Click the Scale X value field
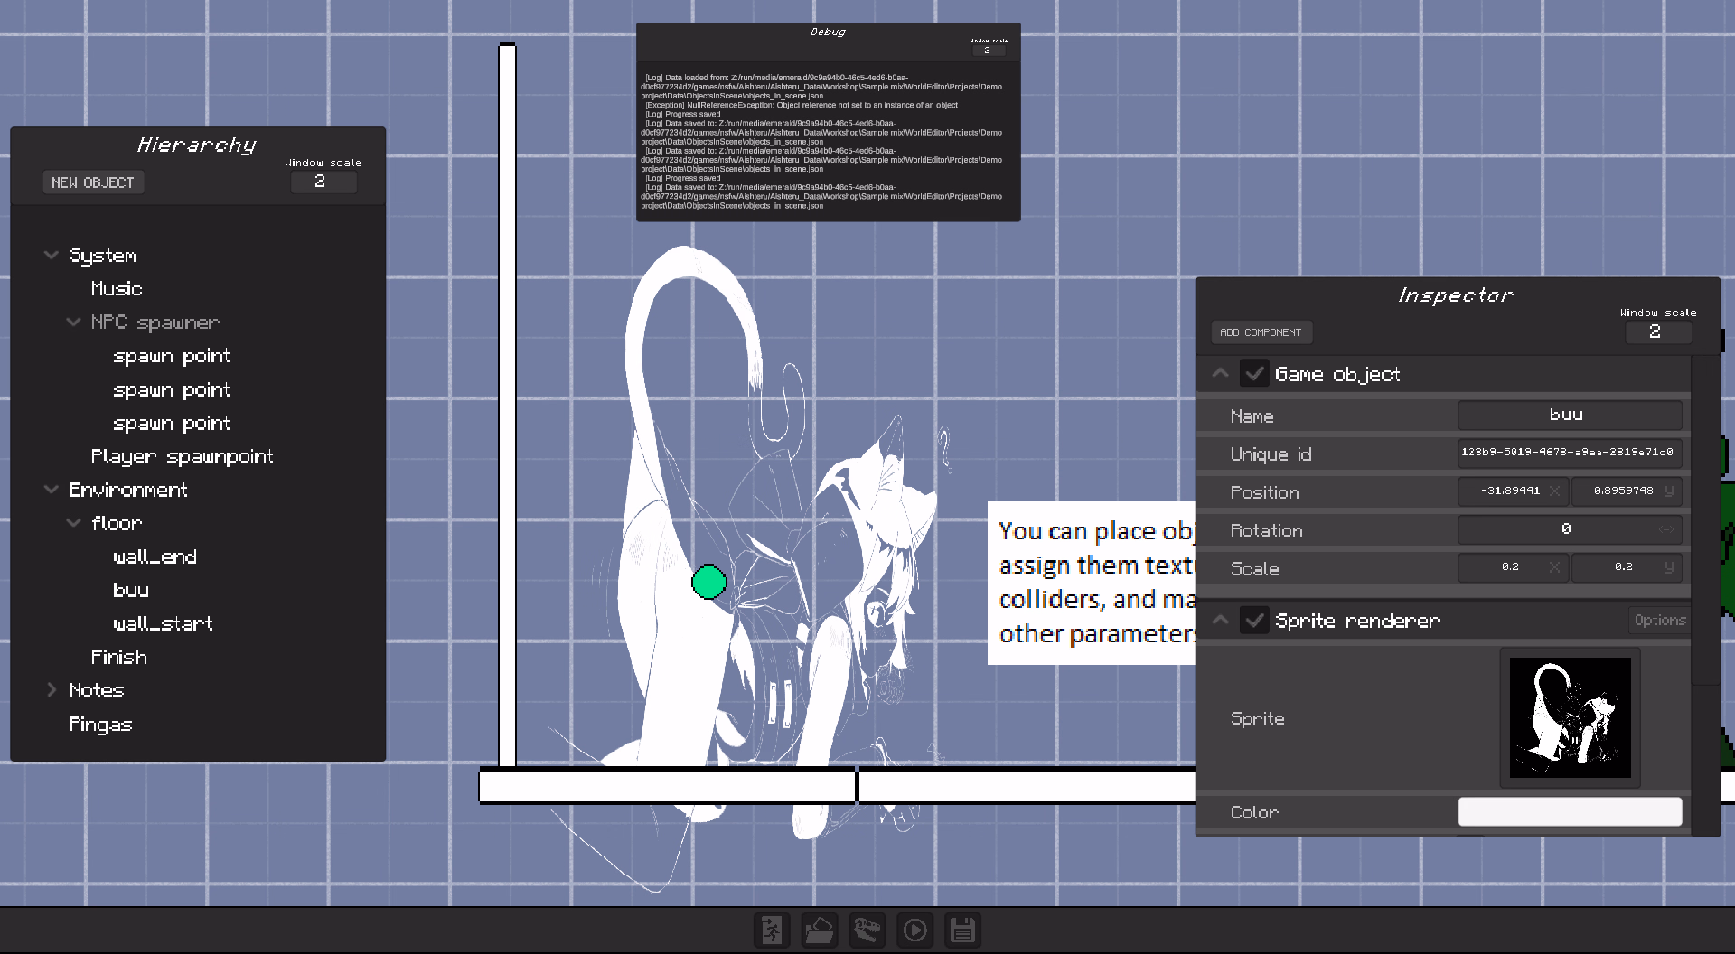 point(1513,566)
